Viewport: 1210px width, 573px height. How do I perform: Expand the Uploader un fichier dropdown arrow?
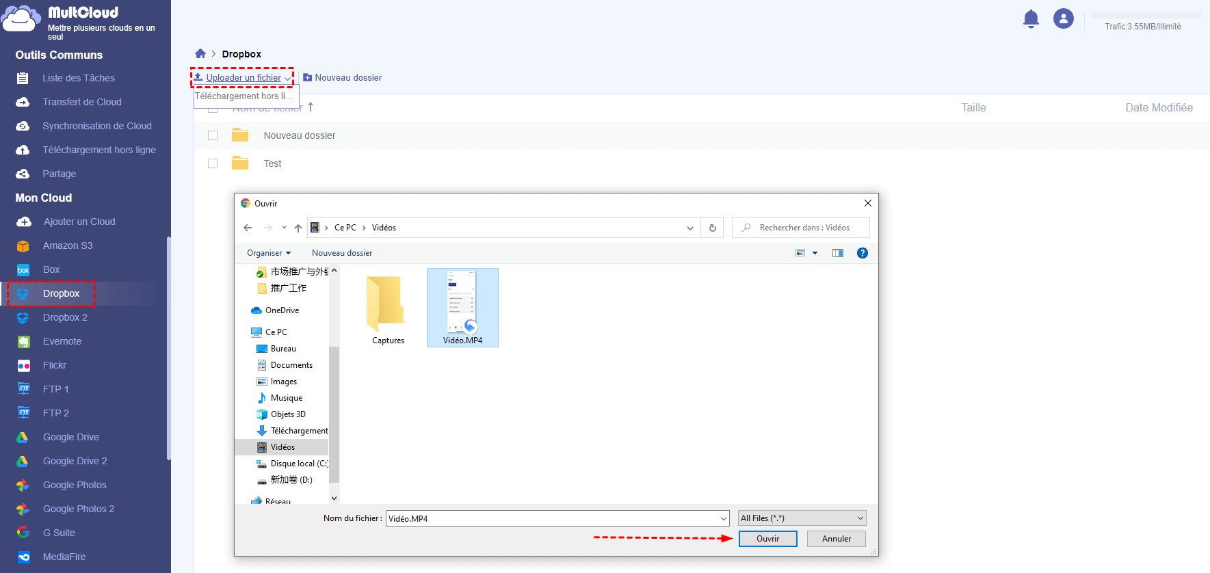(x=287, y=78)
